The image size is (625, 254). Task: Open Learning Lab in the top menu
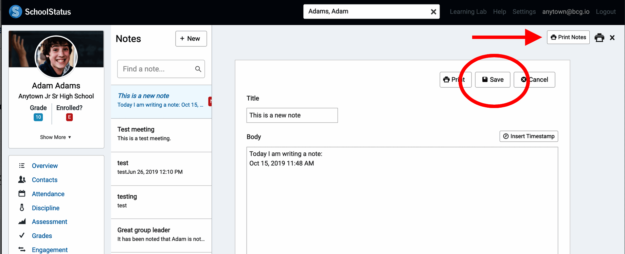click(x=468, y=12)
